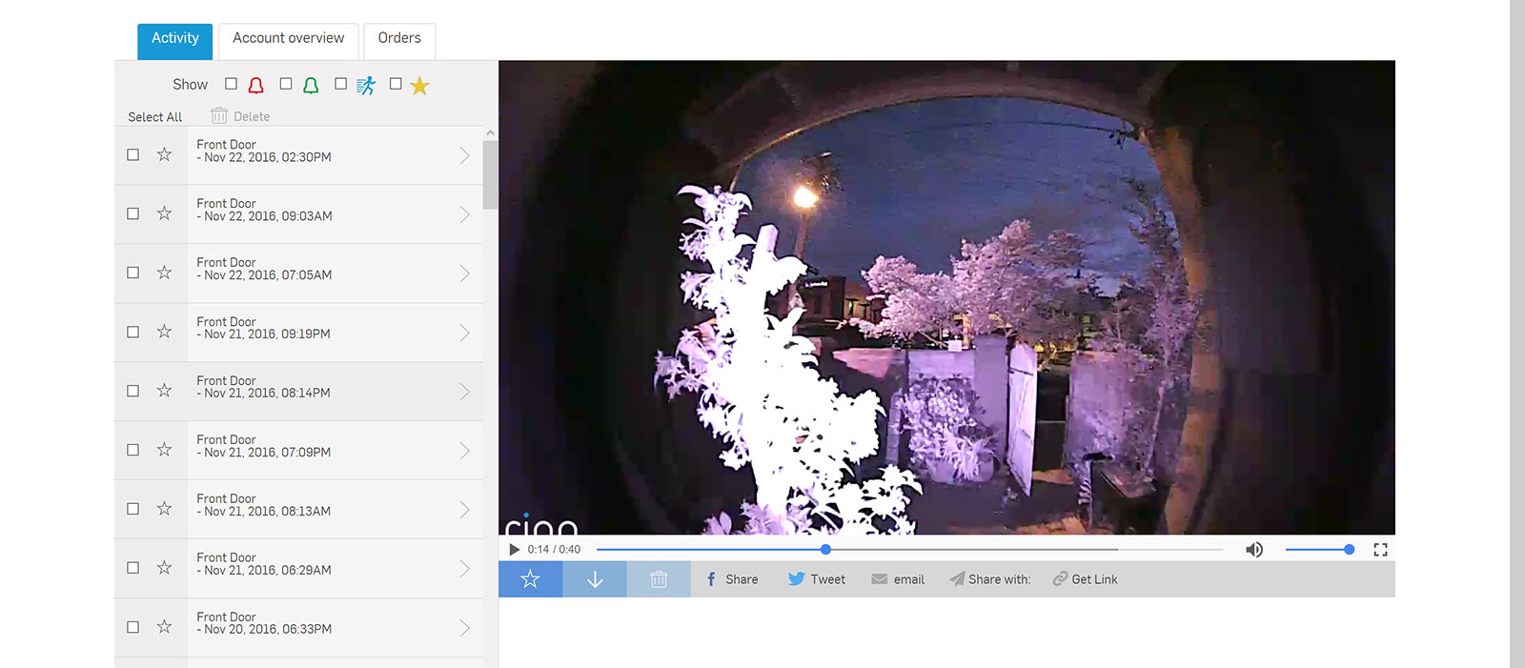Check the box for Nov 22, 09:03AM event

(133, 213)
